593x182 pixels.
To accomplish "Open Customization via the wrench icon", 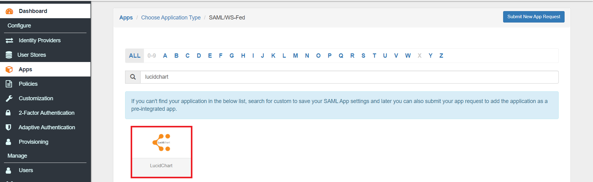I will 9,98.
